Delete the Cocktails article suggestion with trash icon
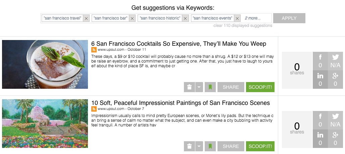The image size is (345, 154). point(189,87)
